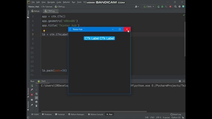The image size is (212, 119).
Task: Click CTk#1.py breadcrumb
Action: [x=60, y=7]
